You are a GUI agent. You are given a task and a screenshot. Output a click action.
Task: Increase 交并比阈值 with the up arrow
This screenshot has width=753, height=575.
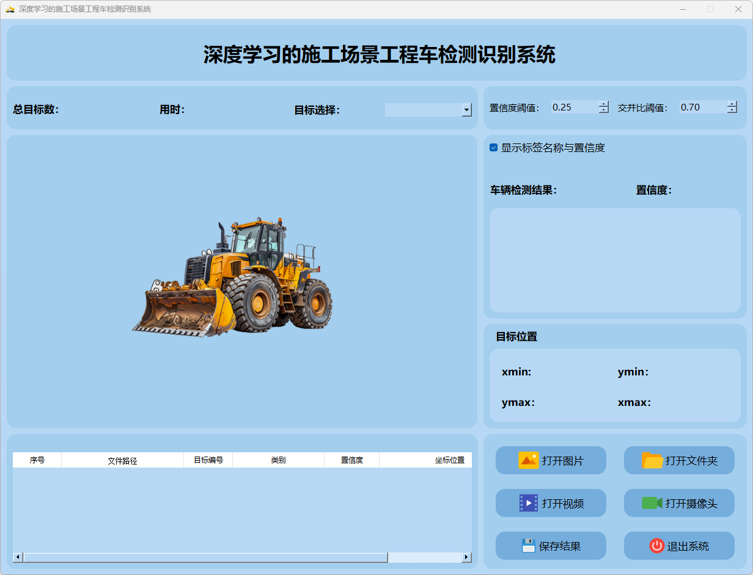point(732,104)
